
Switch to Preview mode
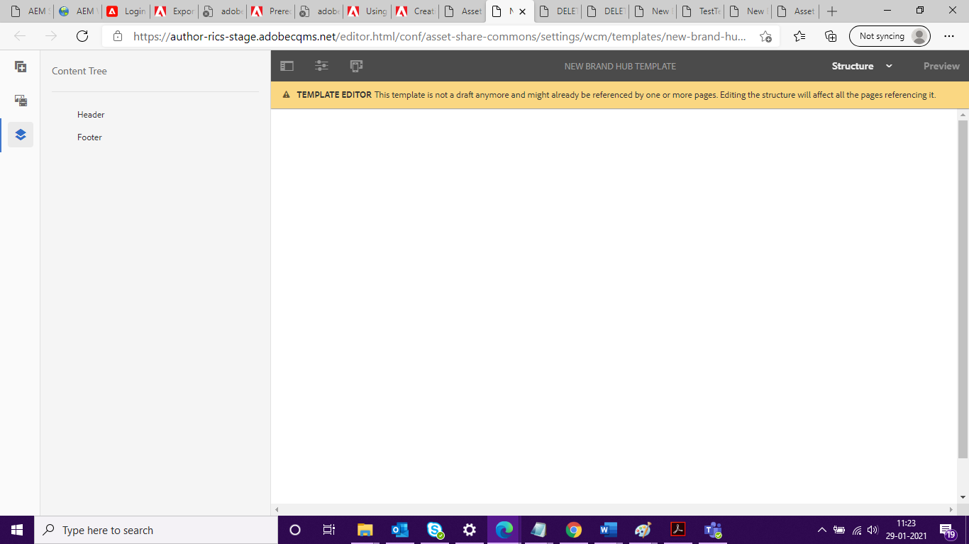tap(941, 66)
